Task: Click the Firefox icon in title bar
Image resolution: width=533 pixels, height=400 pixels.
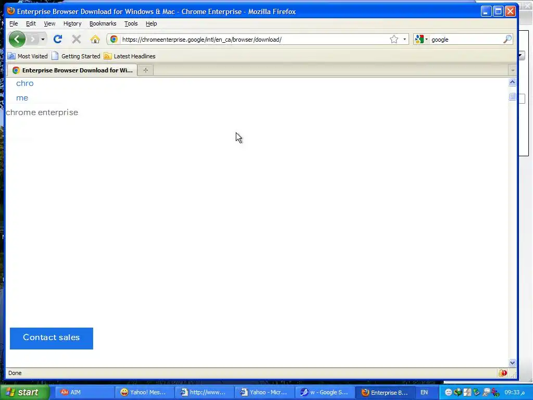Action: click(x=11, y=11)
